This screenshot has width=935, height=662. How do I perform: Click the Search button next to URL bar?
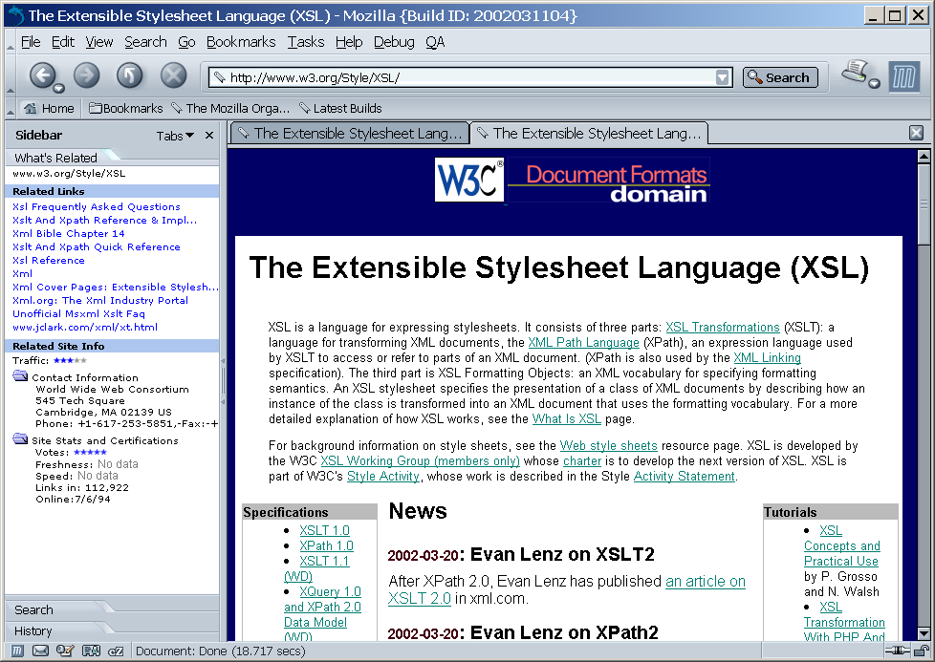pos(780,77)
